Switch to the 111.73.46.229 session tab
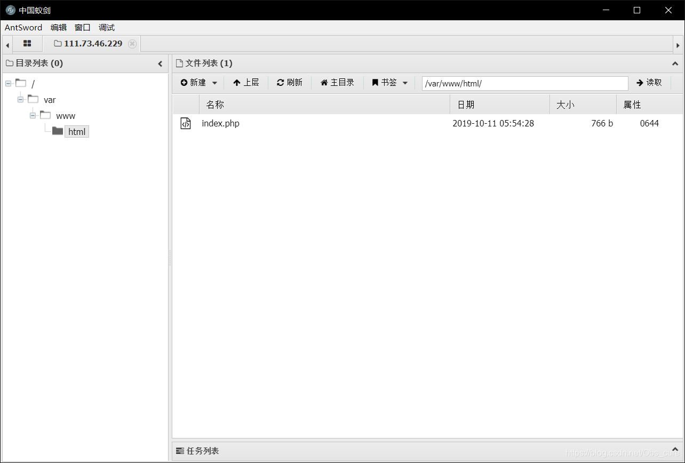Viewport: 685px width, 463px height. tap(93, 44)
